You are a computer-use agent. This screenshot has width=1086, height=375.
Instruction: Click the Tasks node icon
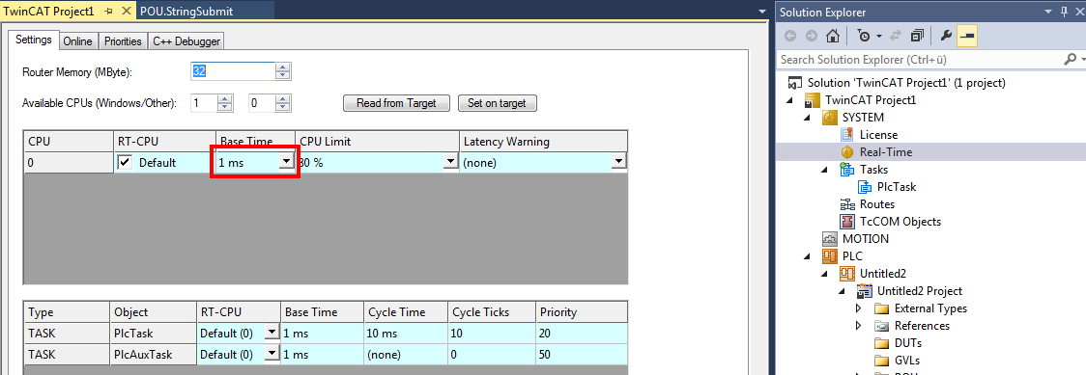pos(846,170)
